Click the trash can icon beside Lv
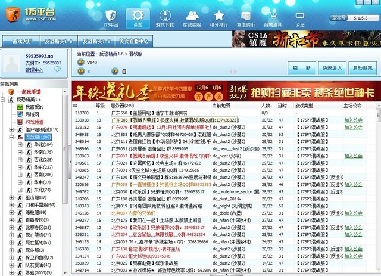Screen dimensions: 381x276 tap(124, 72)
